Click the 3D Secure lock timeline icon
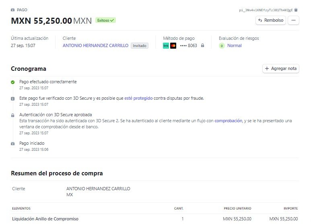This screenshot has height=224, width=311. point(13,115)
